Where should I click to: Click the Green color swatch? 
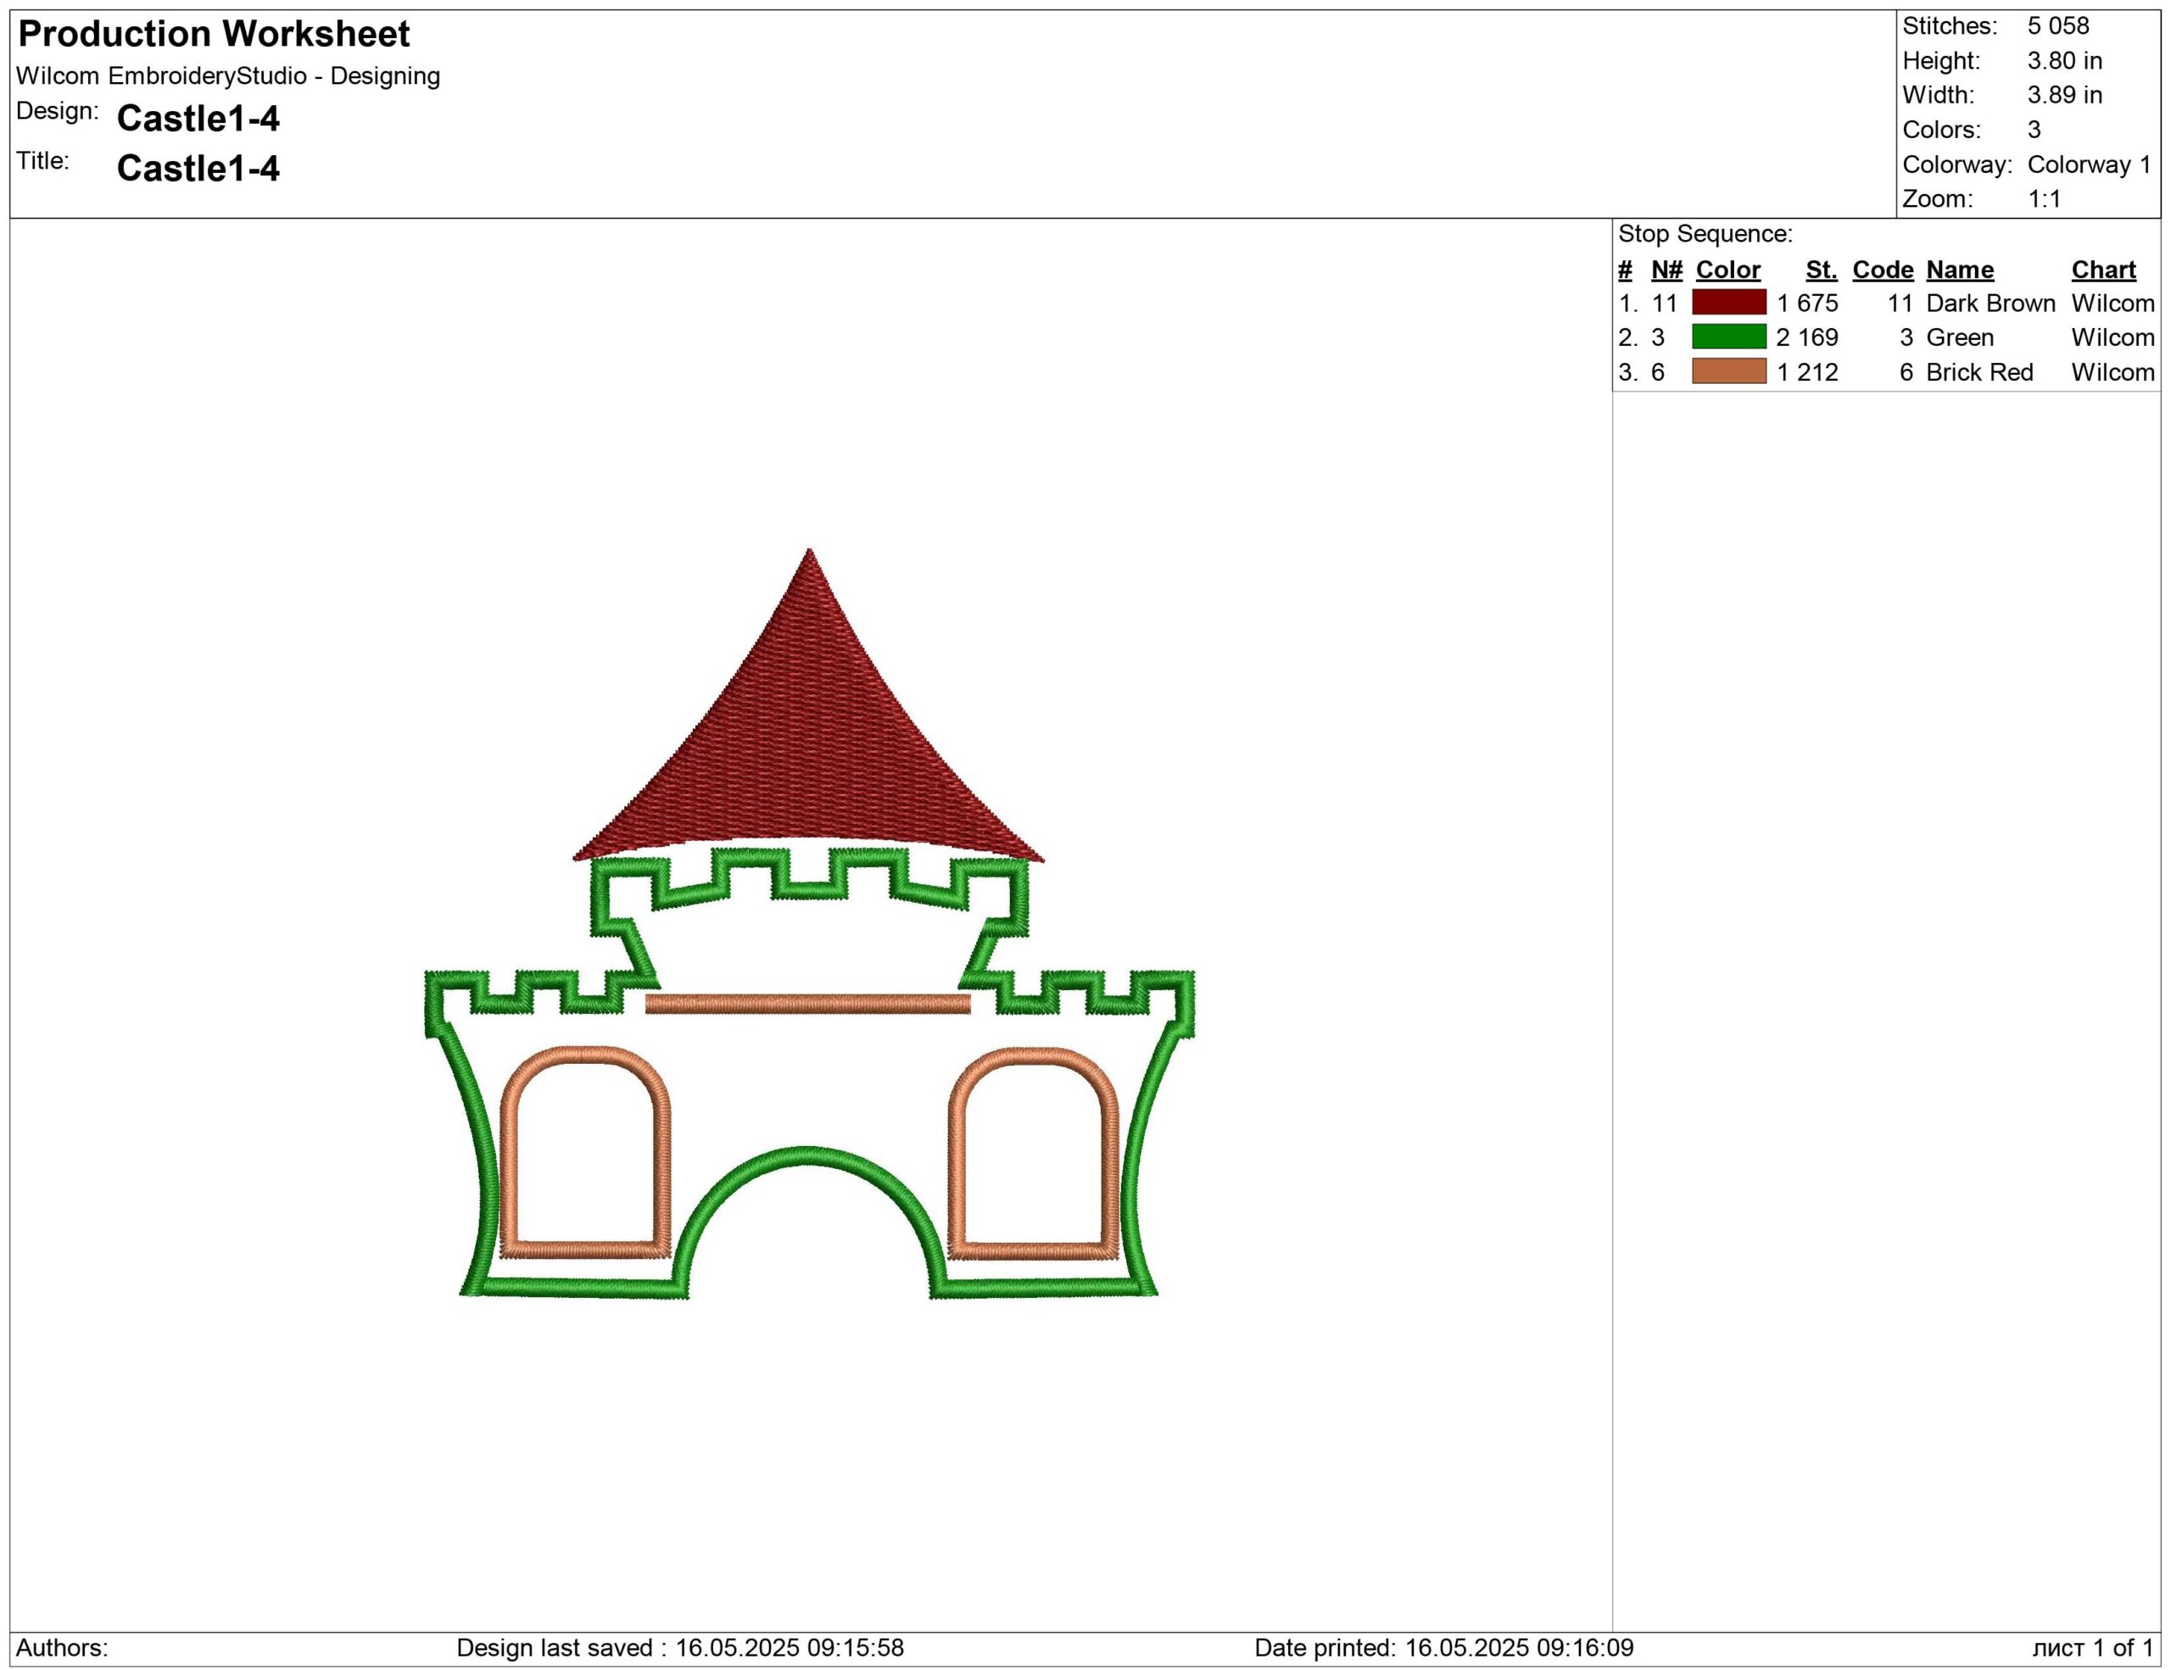click(x=1728, y=337)
